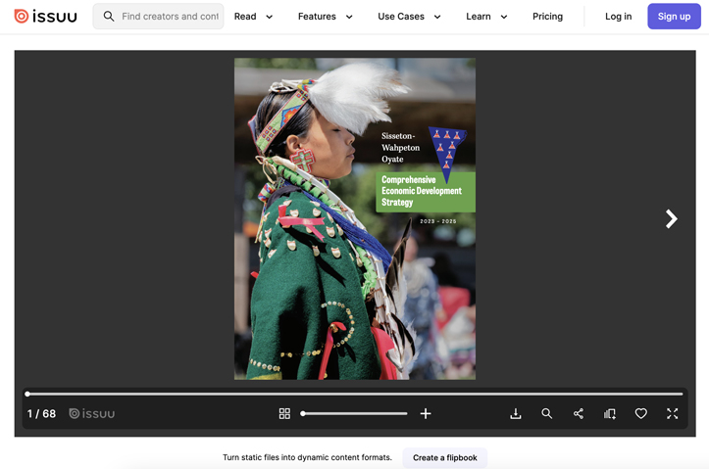Expand the Read dropdown menu
The width and height of the screenshot is (709, 469).
click(253, 17)
